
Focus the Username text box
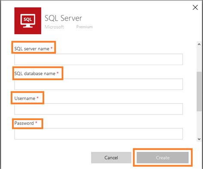tap(99, 109)
